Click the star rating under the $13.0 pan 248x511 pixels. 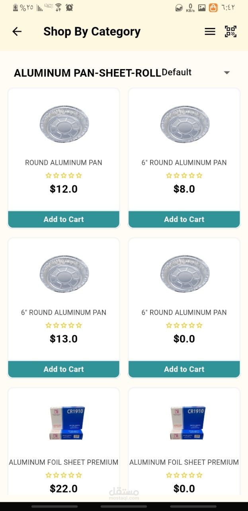(64, 325)
